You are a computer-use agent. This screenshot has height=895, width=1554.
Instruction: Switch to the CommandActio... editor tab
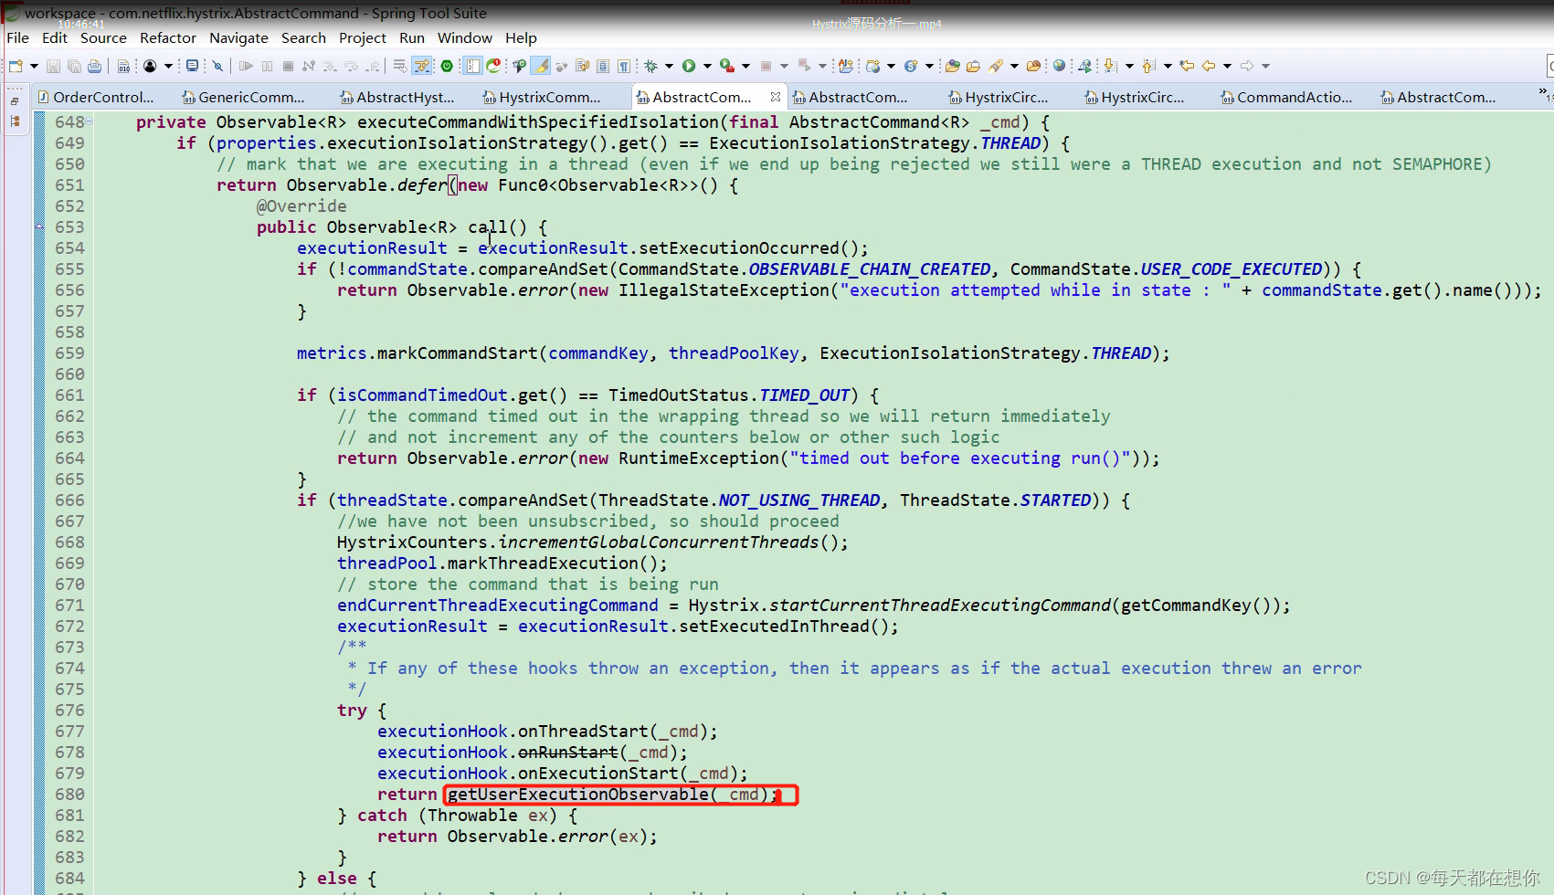(1286, 97)
